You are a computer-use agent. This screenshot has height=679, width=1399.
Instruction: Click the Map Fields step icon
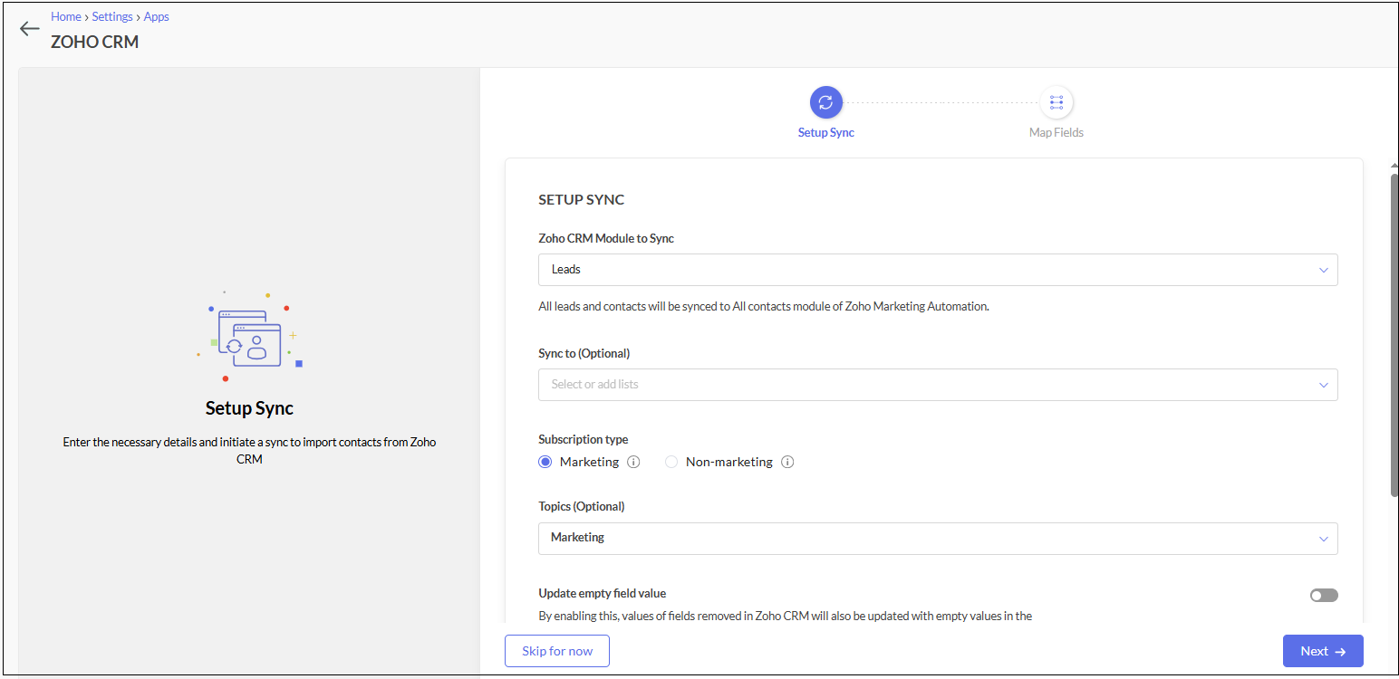pyautogui.click(x=1056, y=102)
